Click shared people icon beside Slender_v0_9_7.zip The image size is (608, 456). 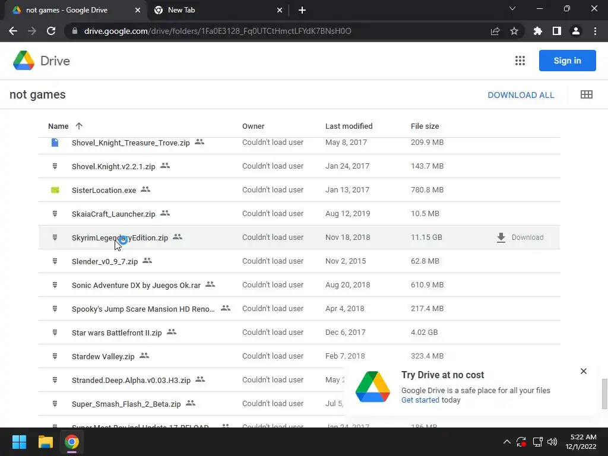click(147, 261)
